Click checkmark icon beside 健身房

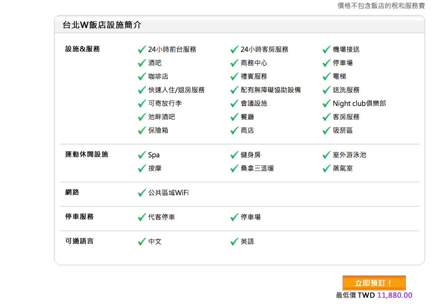coord(234,155)
